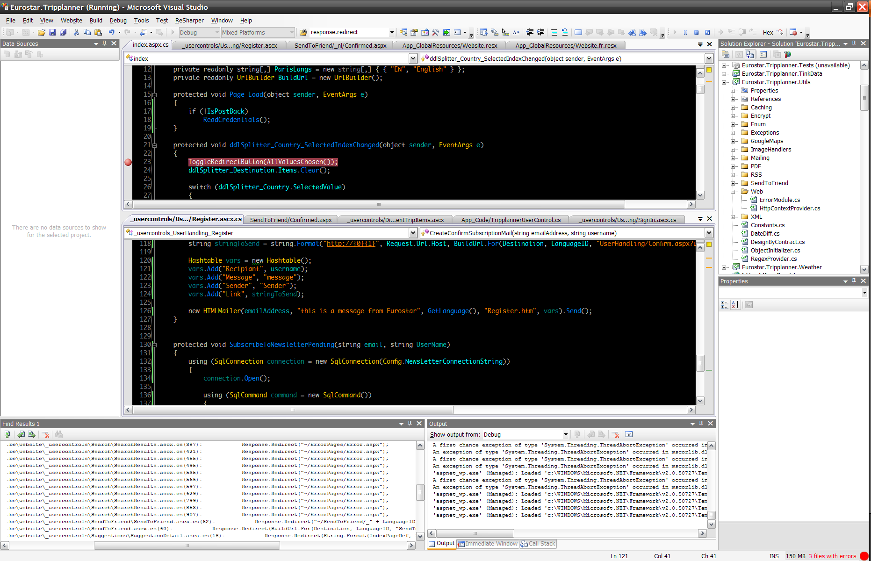871x561 pixels.
Task: Stop debugging with the stop icon
Action: [x=696, y=32]
